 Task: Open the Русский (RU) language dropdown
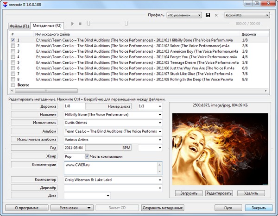pyautogui.click(x=247, y=15)
